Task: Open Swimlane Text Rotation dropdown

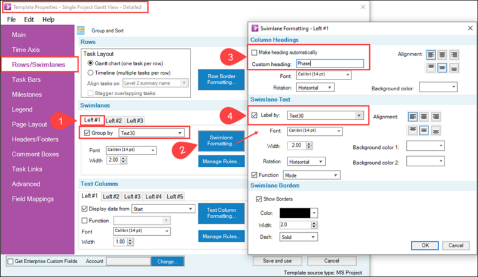Action: [306, 162]
